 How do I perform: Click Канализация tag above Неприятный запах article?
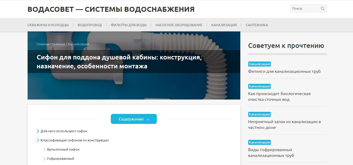pyautogui.click(x=259, y=114)
